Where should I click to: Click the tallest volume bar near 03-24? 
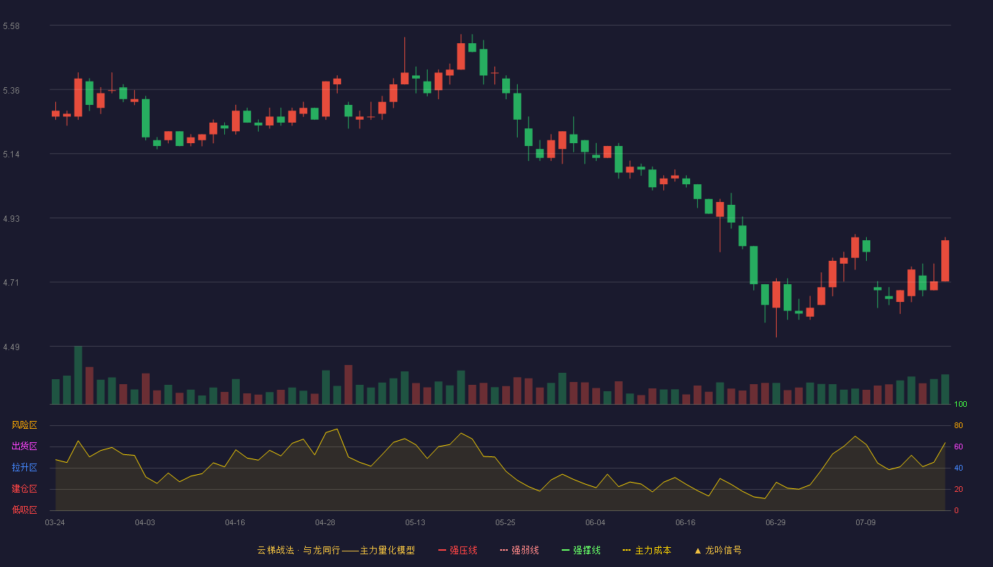click(78, 375)
